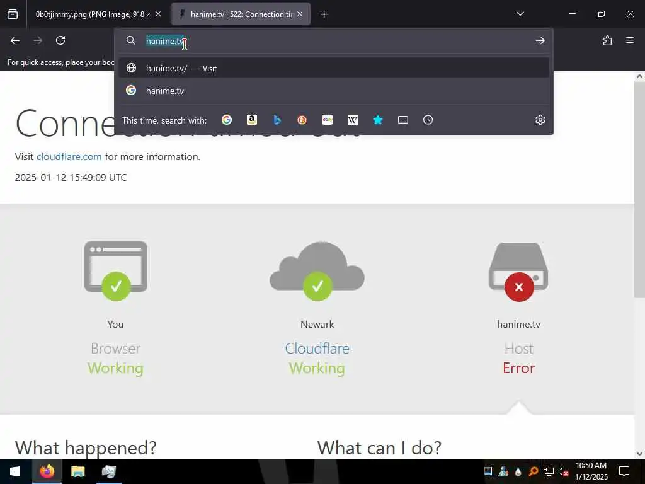The image size is (645, 484).
Task: Search in open Tabs icon
Action: click(402, 120)
